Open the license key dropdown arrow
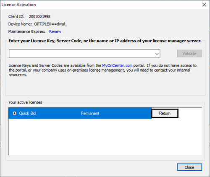 pos(157,54)
